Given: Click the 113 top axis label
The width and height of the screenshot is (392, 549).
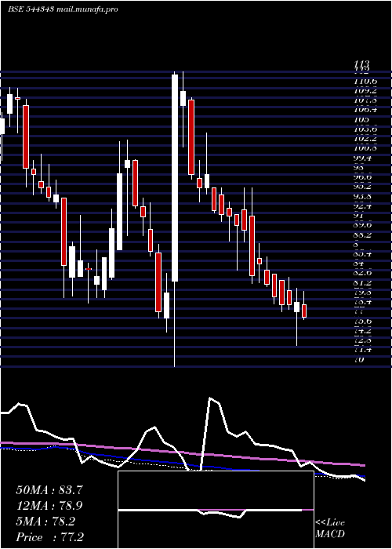Looking at the screenshot, I should point(361,64).
